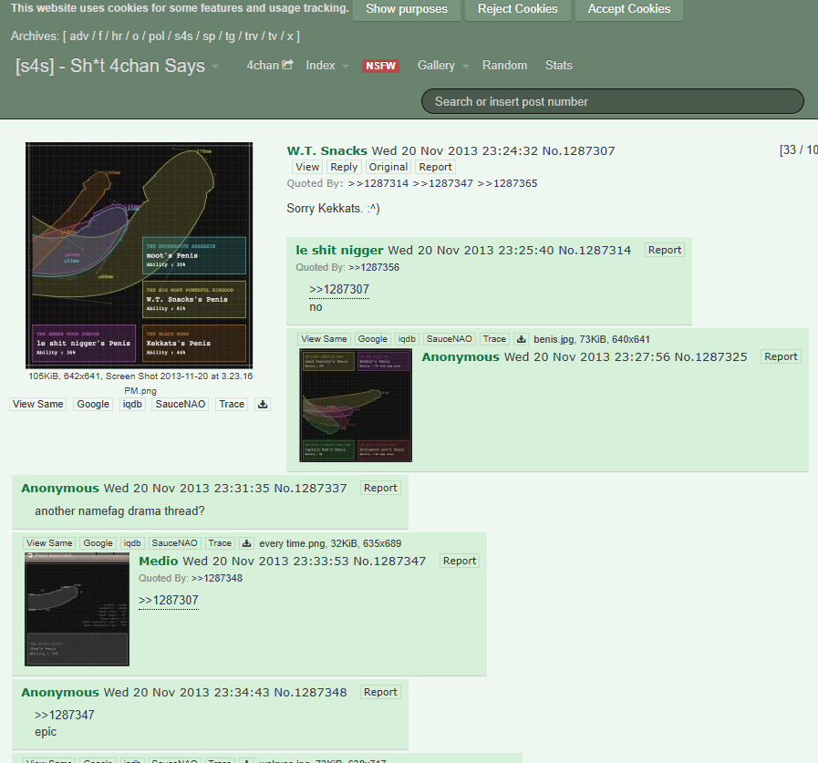The width and height of the screenshot is (818, 763).
Task: Click Show purposes cookie button
Action: coord(407,9)
